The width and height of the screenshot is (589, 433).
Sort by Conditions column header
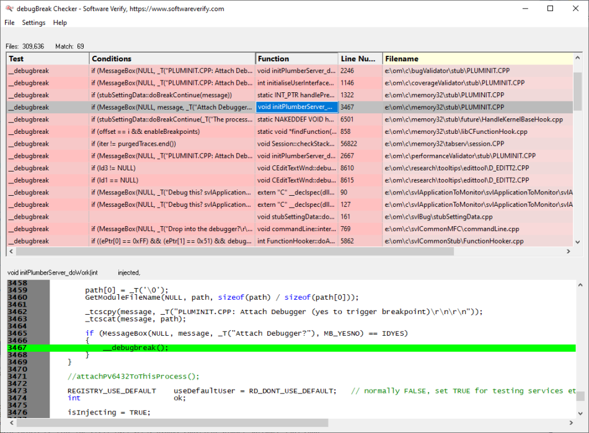point(172,59)
